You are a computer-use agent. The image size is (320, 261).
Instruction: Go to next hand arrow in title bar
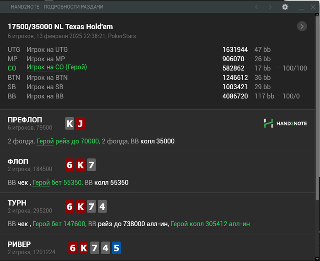270,7
